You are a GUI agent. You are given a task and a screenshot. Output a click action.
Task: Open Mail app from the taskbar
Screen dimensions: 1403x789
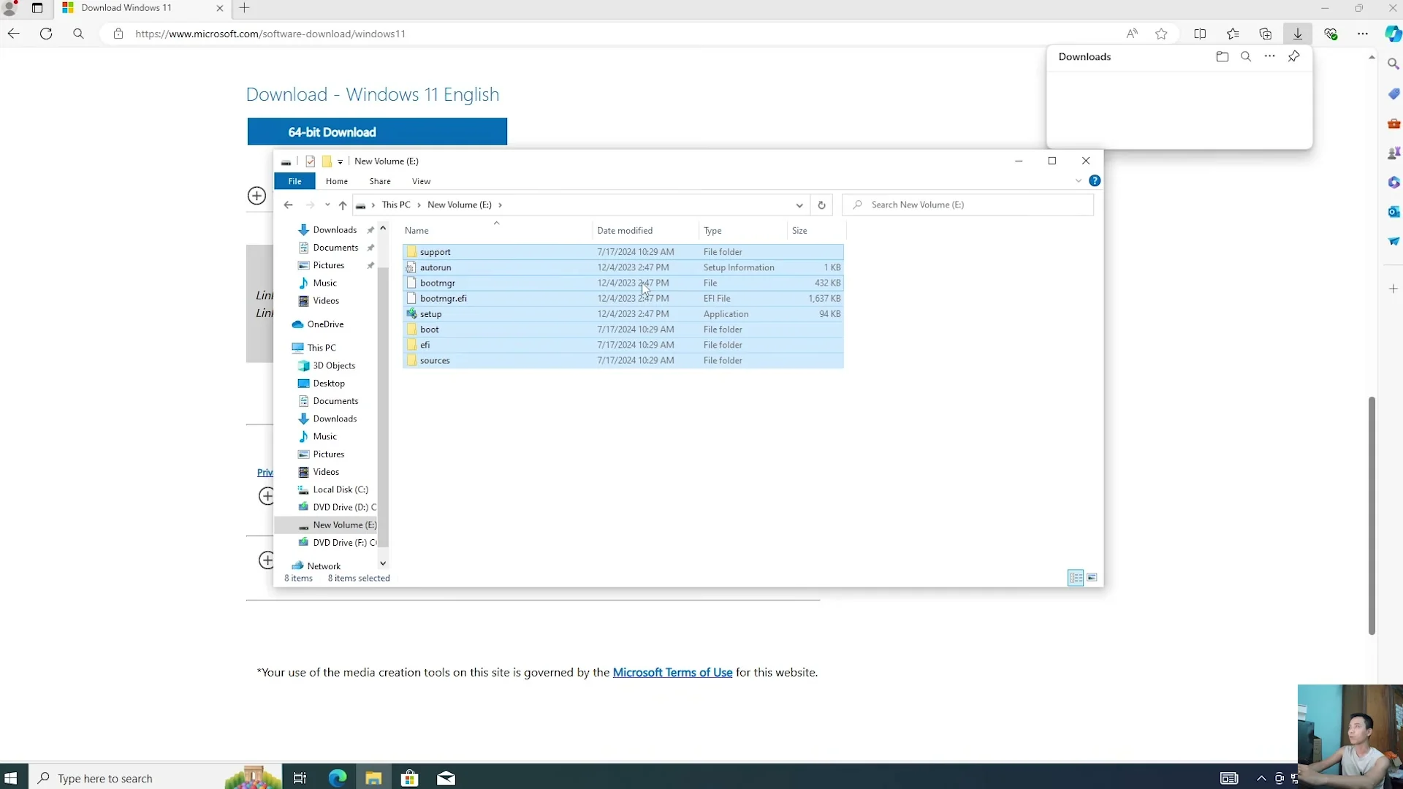[x=446, y=778]
